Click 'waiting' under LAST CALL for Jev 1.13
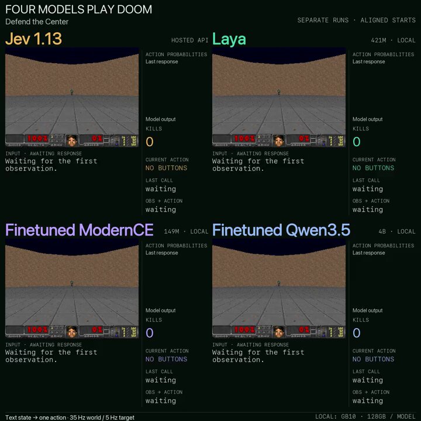Image resolution: width=421 pixels, height=421 pixels. pos(161,189)
